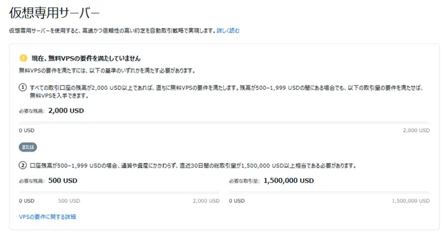The image size is (446, 235).
Task: Select the 現在、無料VPSの要件を満たしていません heading
Action: point(86,58)
